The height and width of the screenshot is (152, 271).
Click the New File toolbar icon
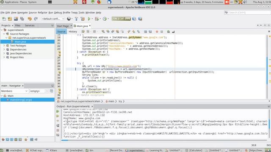click(x=4, y=19)
